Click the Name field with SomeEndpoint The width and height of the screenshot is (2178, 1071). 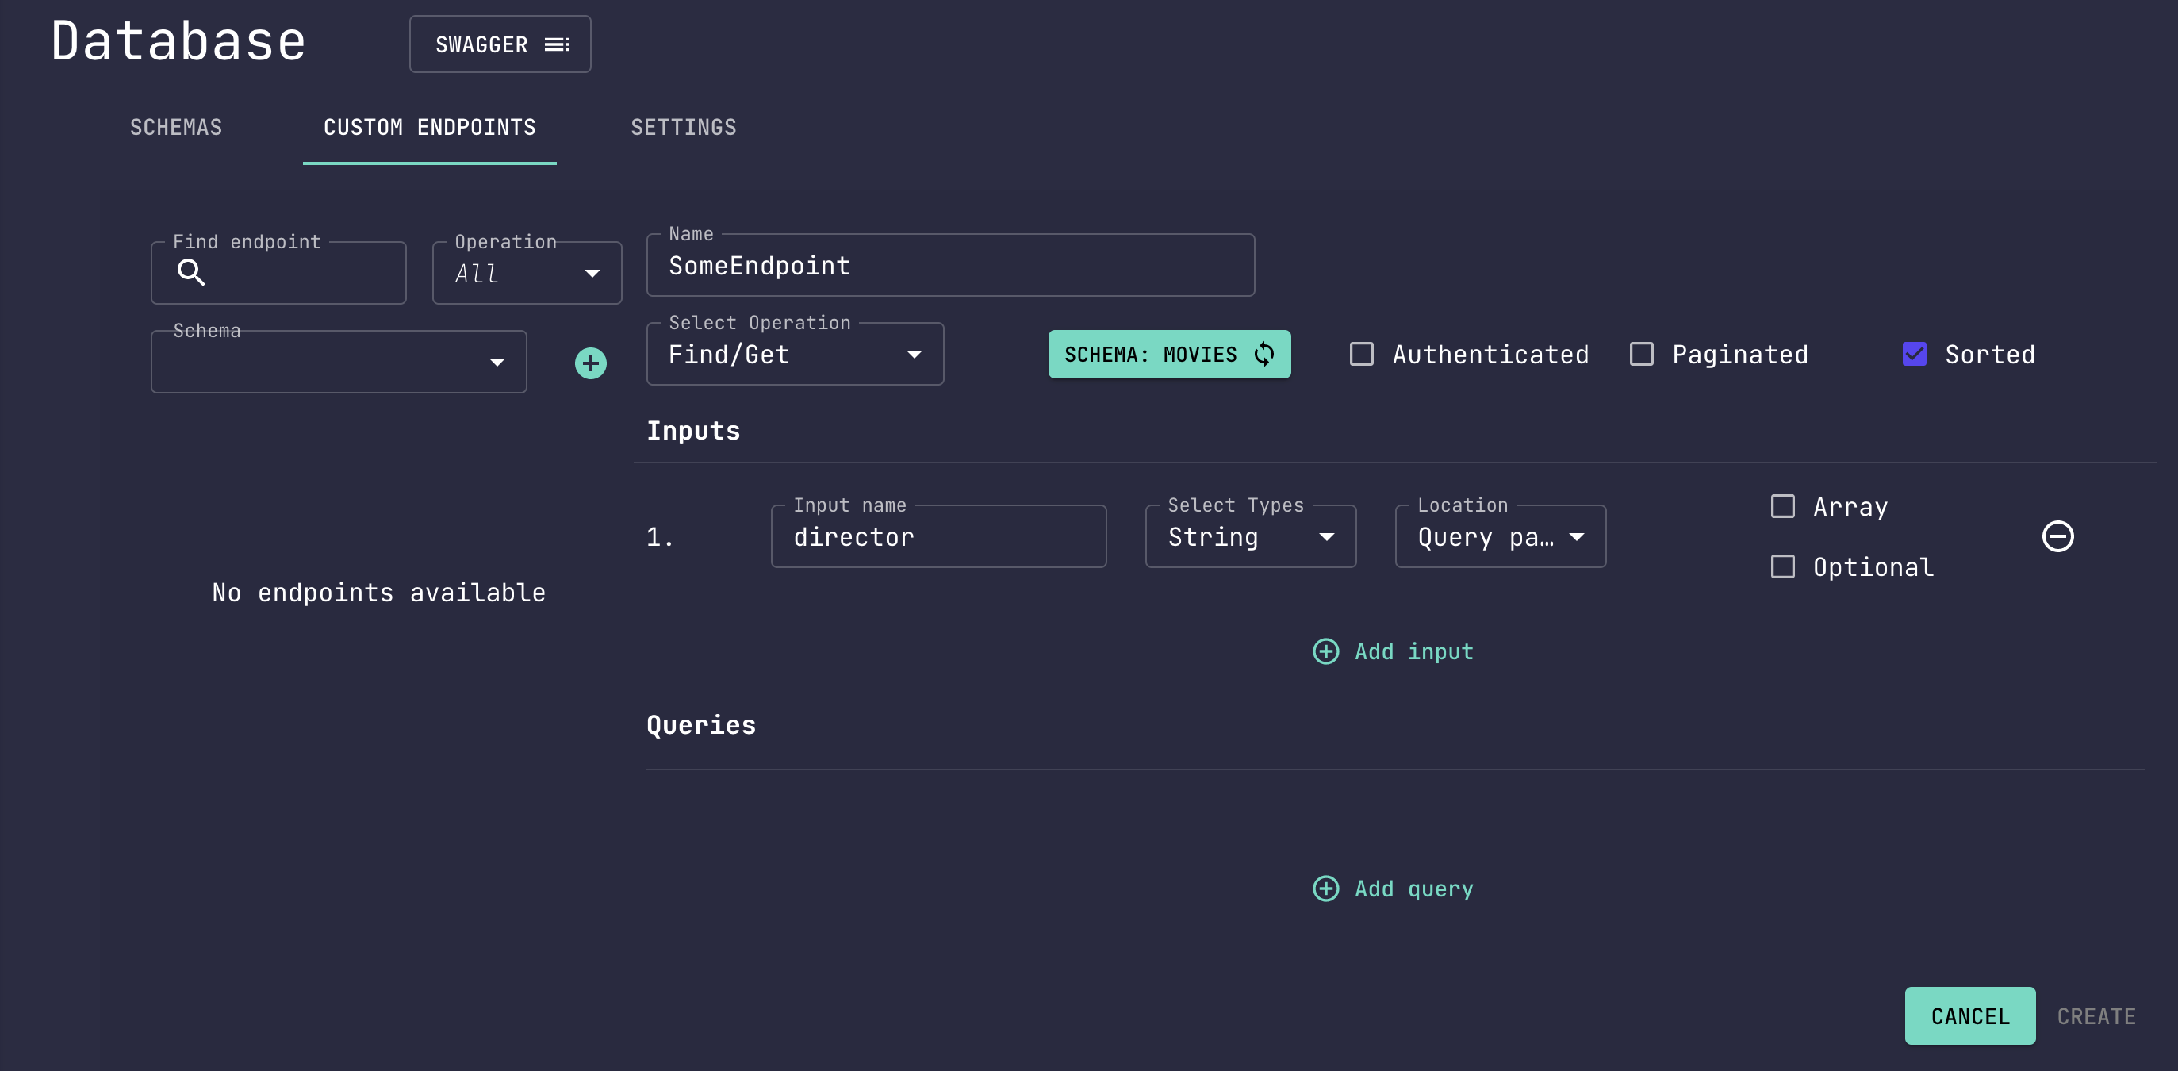click(949, 266)
